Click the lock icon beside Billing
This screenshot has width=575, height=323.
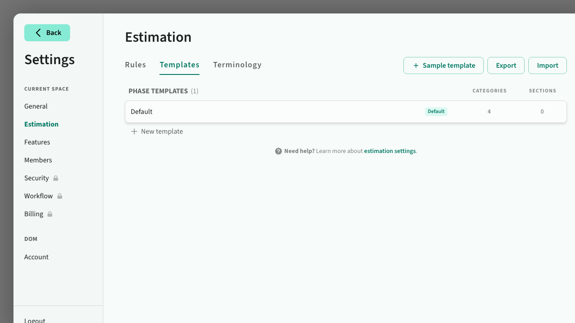(50, 214)
